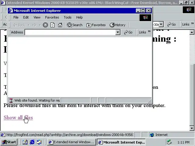The width and height of the screenshot is (195, 146).
Task: Open the Start menu
Action: [x=9, y=142]
